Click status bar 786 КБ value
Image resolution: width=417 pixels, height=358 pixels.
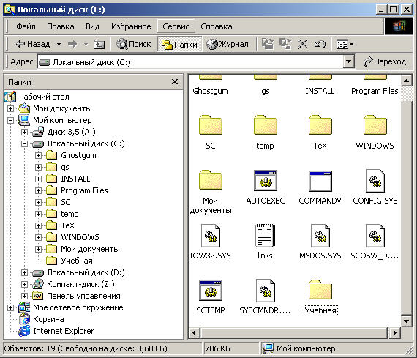coord(217,348)
